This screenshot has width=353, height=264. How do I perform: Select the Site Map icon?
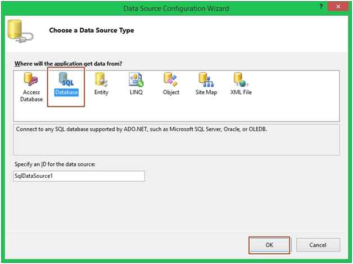tap(206, 79)
